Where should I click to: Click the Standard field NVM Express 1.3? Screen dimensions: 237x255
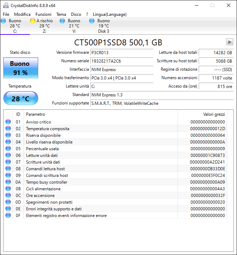pyautogui.click(x=162, y=95)
